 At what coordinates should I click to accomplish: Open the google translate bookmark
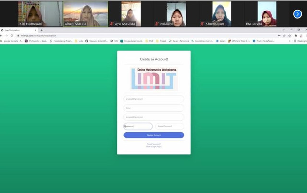[13, 41]
